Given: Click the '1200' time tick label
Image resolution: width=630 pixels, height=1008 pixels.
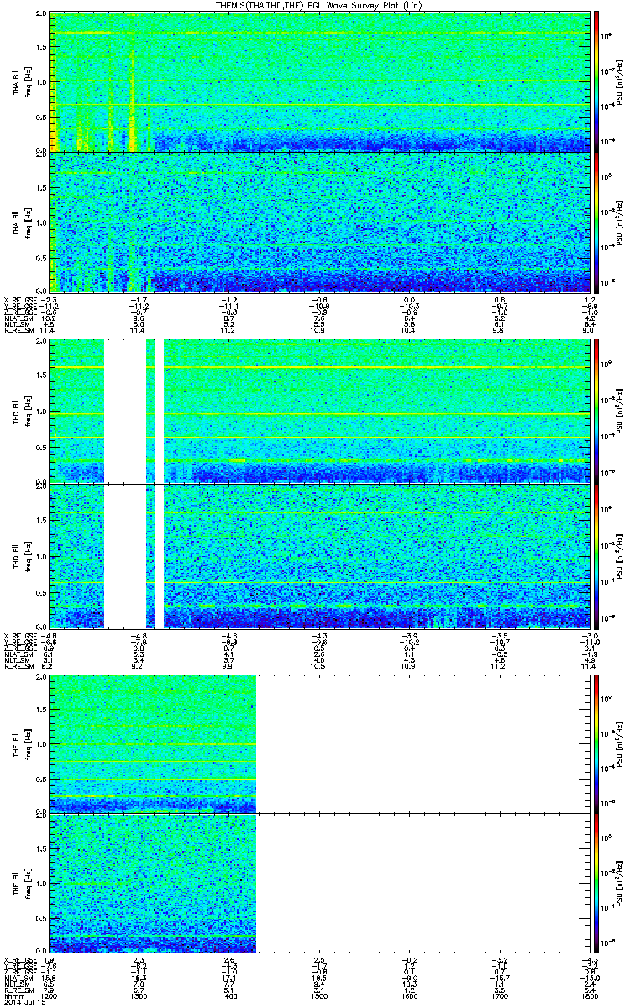Looking at the screenshot, I should pyautogui.click(x=50, y=996).
